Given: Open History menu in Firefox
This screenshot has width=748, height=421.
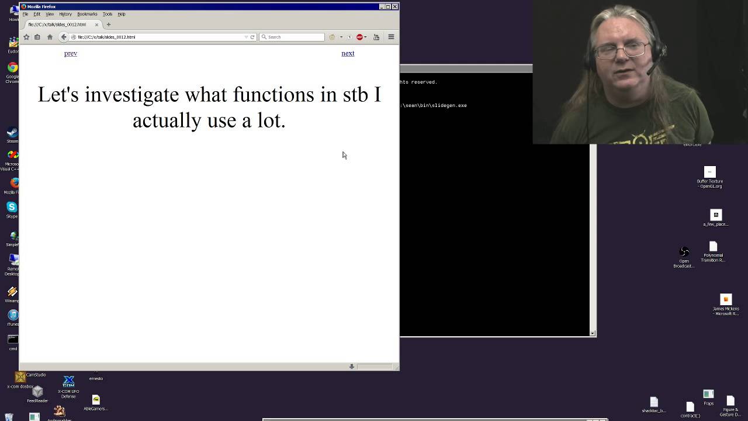Looking at the screenshot, I should [x=65, y=14].
